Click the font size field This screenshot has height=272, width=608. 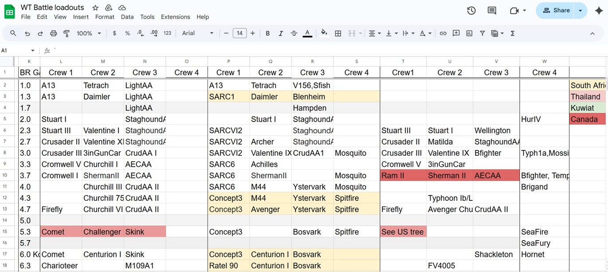(x=239, y=33)
